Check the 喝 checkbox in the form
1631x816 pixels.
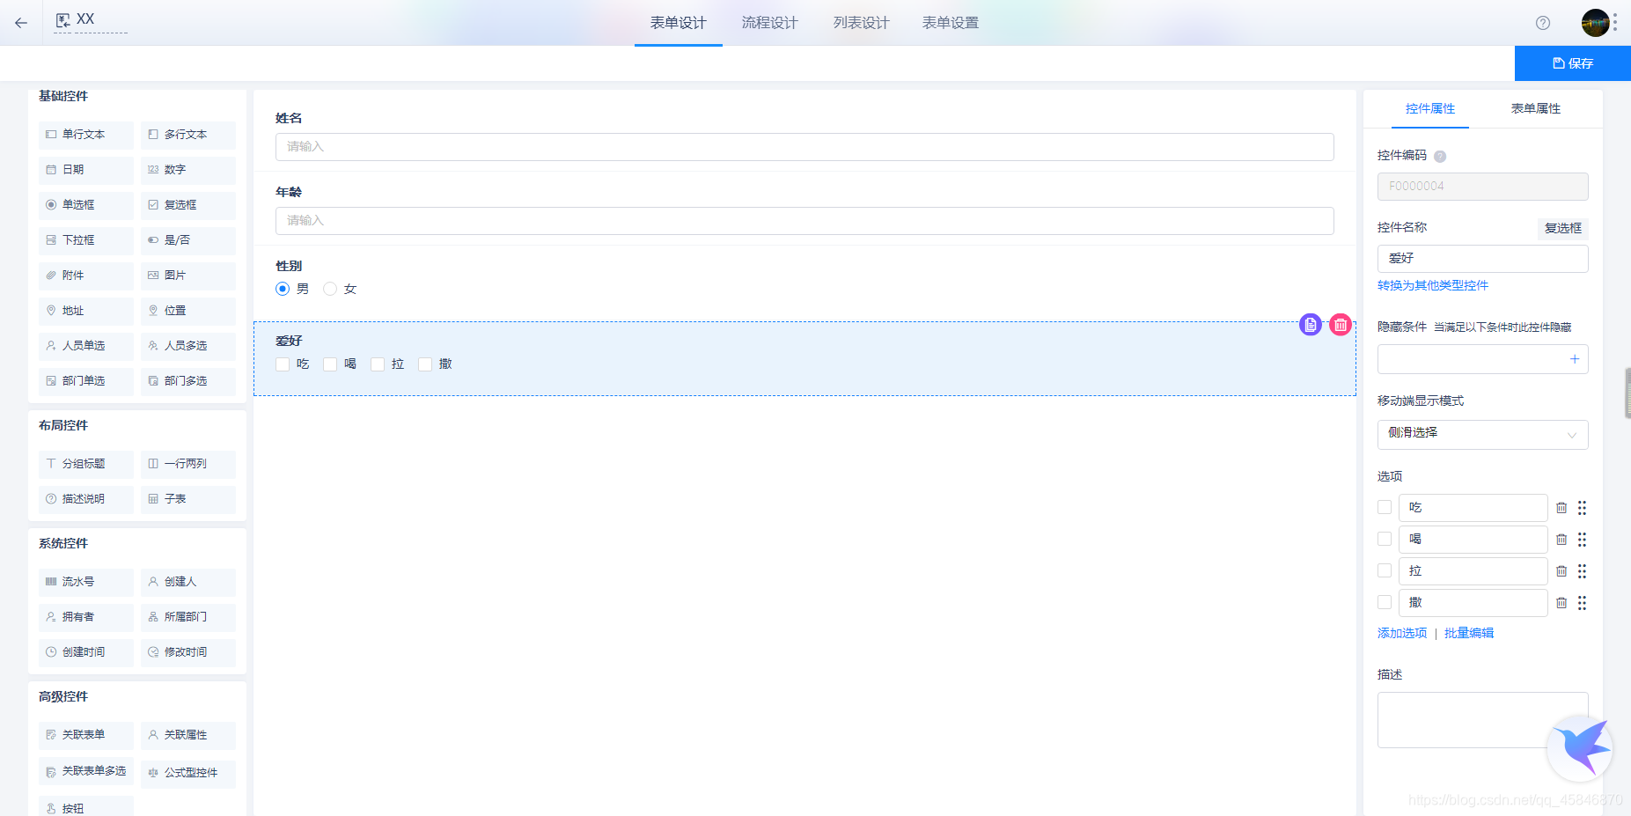click(x=330, y=364)
